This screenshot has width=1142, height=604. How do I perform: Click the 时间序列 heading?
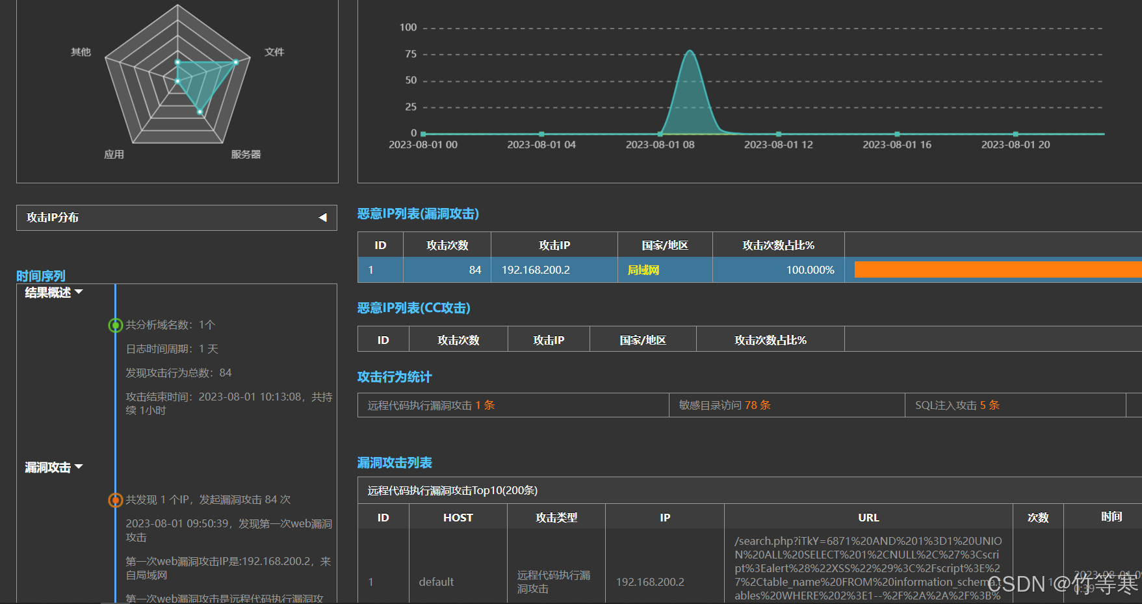click(41, 276)
